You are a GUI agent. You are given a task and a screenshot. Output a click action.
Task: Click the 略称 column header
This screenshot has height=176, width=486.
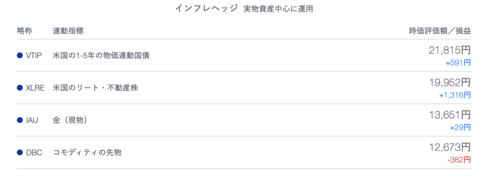tap(25, 31)
